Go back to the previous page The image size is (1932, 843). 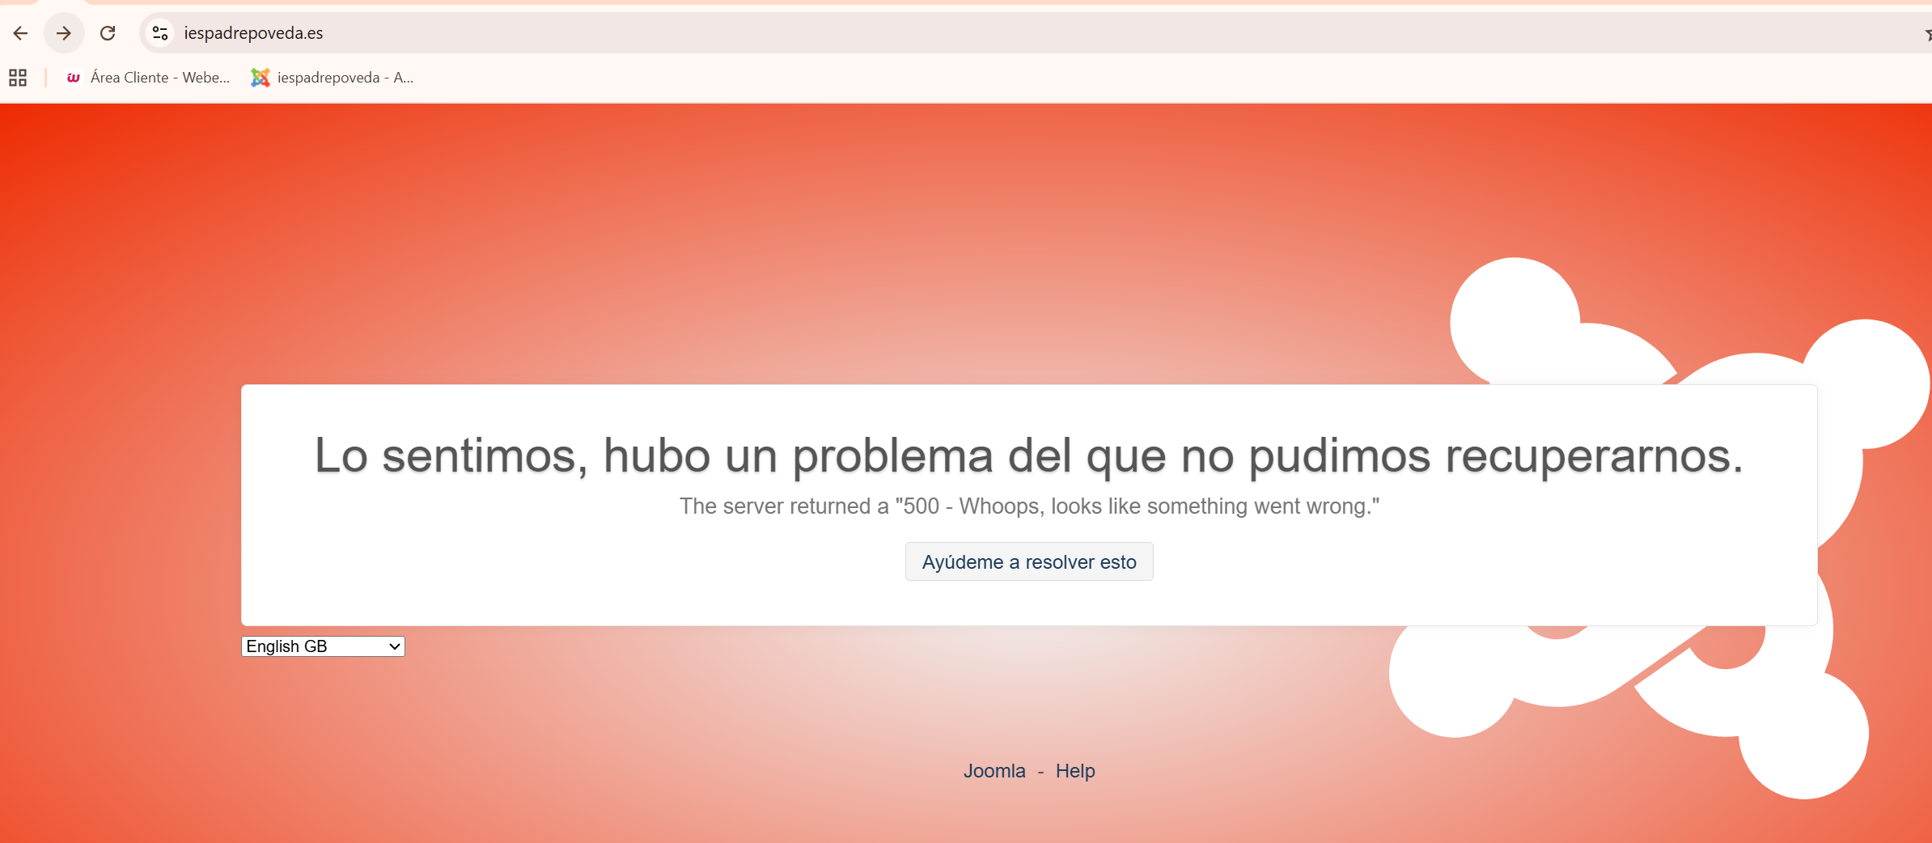(x=21, y=33)
